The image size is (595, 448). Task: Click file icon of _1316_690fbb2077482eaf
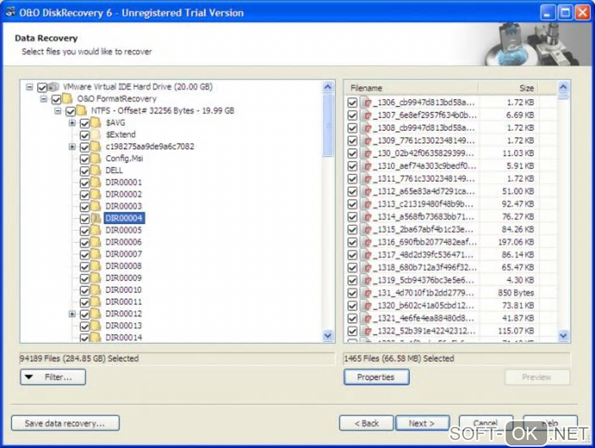pyautogui.click(x=366, y=242)
